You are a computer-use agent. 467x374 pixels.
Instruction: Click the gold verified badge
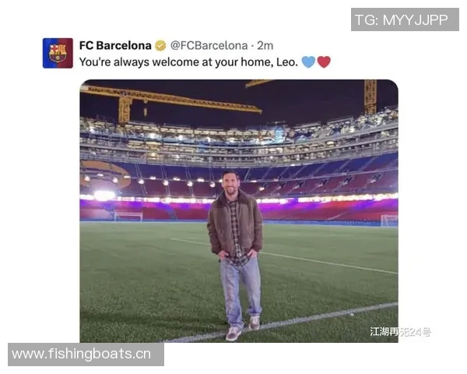tap(160, 46)
